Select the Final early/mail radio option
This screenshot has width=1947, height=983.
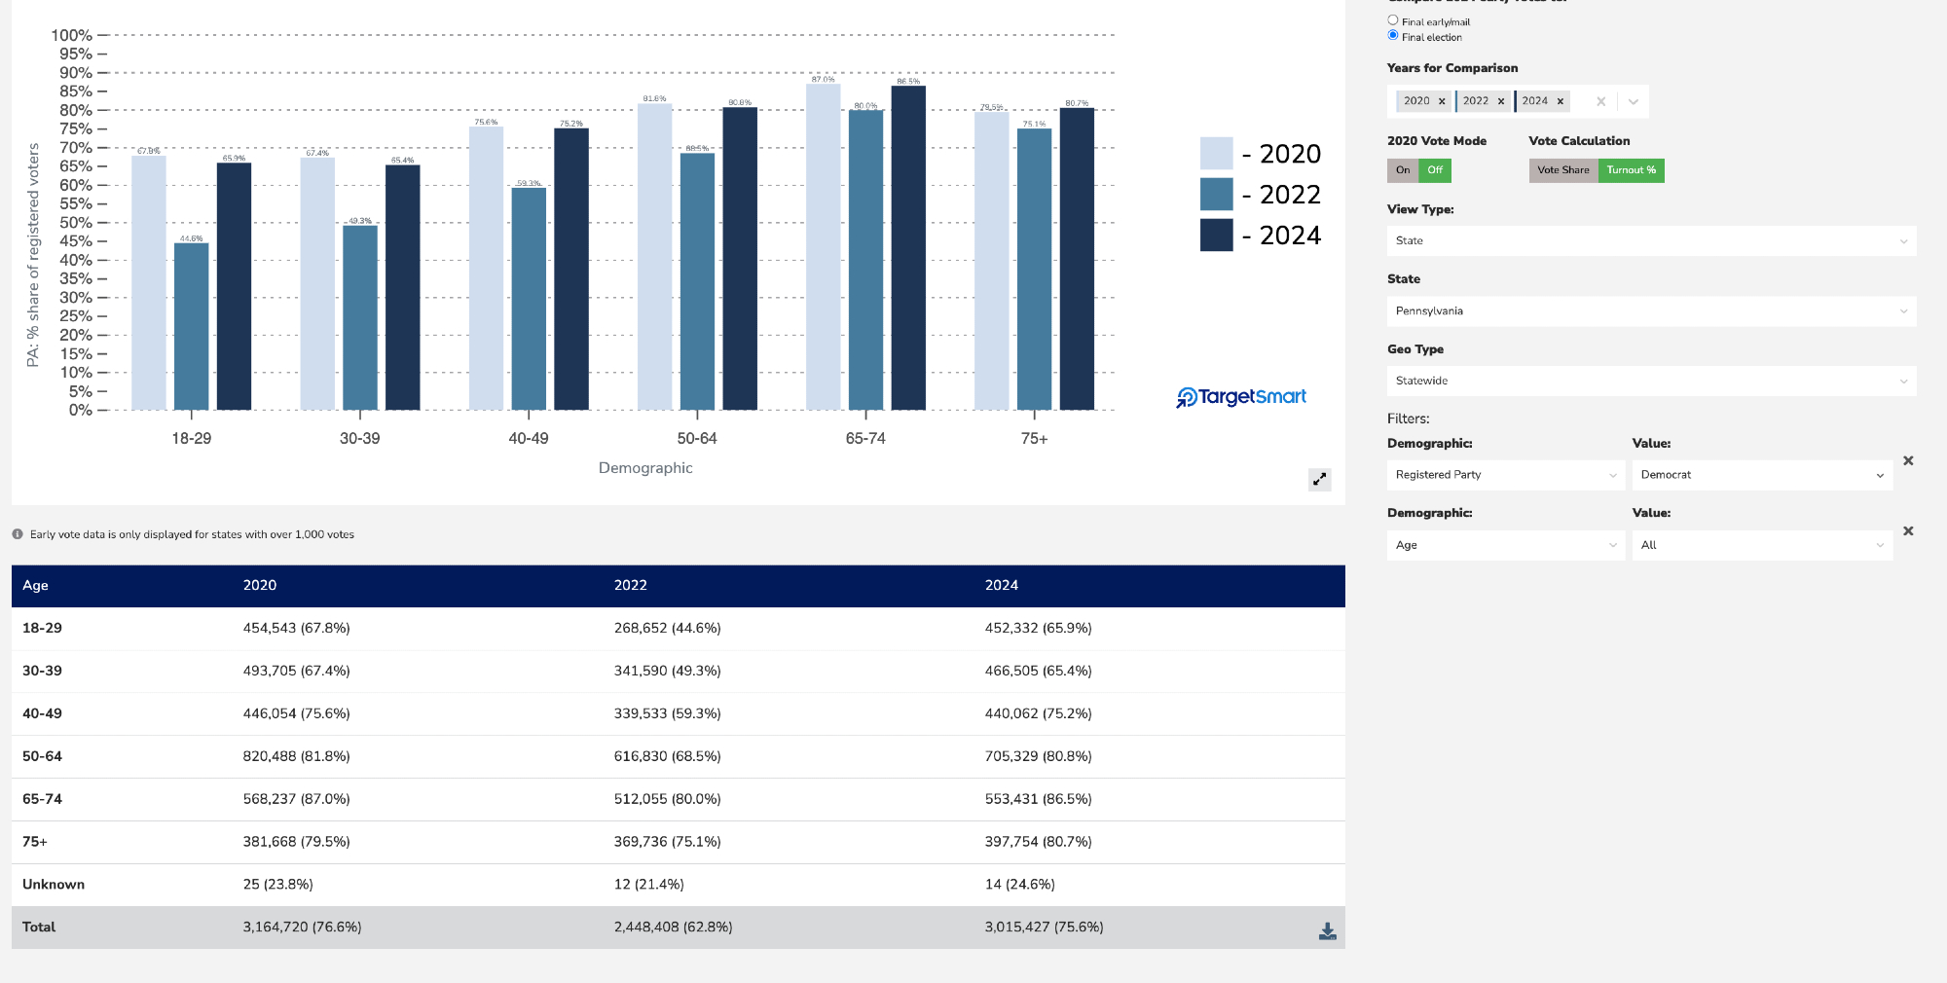1393,20
